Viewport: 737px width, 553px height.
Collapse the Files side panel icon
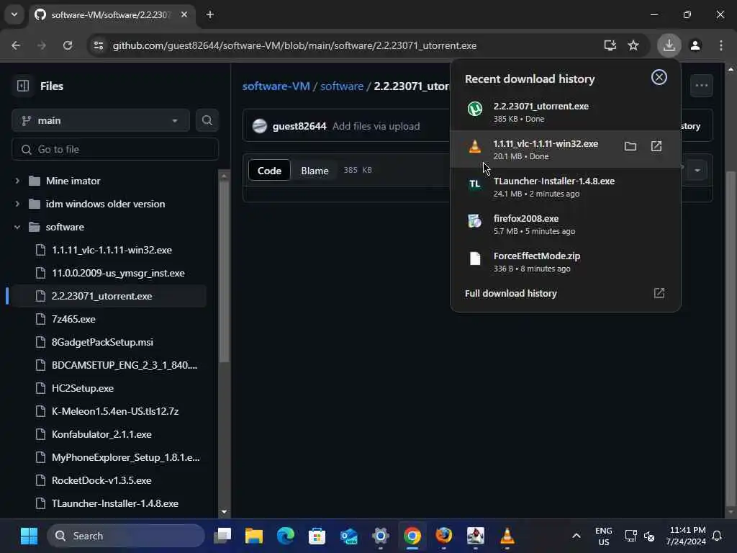[x=23, y=86]
